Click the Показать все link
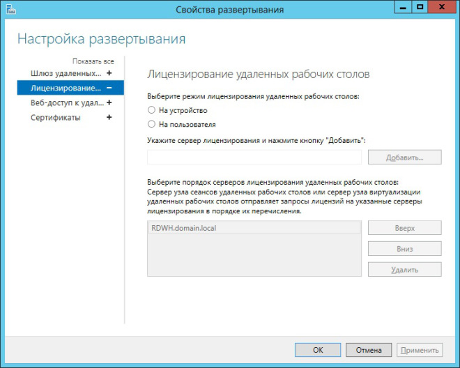 click(x=93, y=61)
